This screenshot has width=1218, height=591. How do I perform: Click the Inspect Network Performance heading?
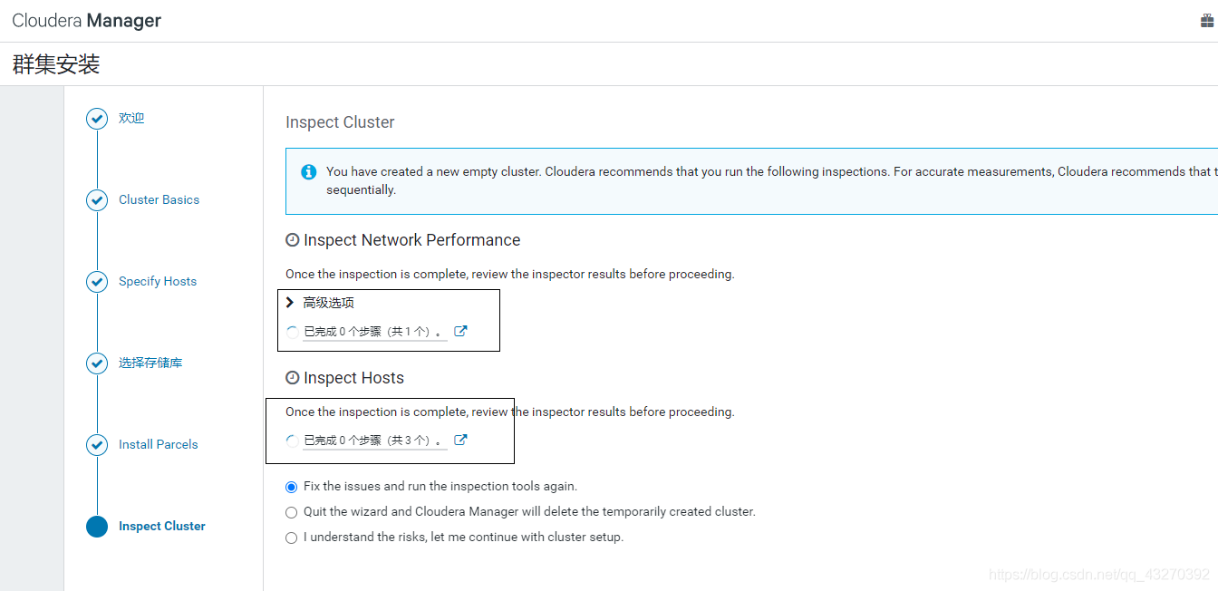coord(412,240)
